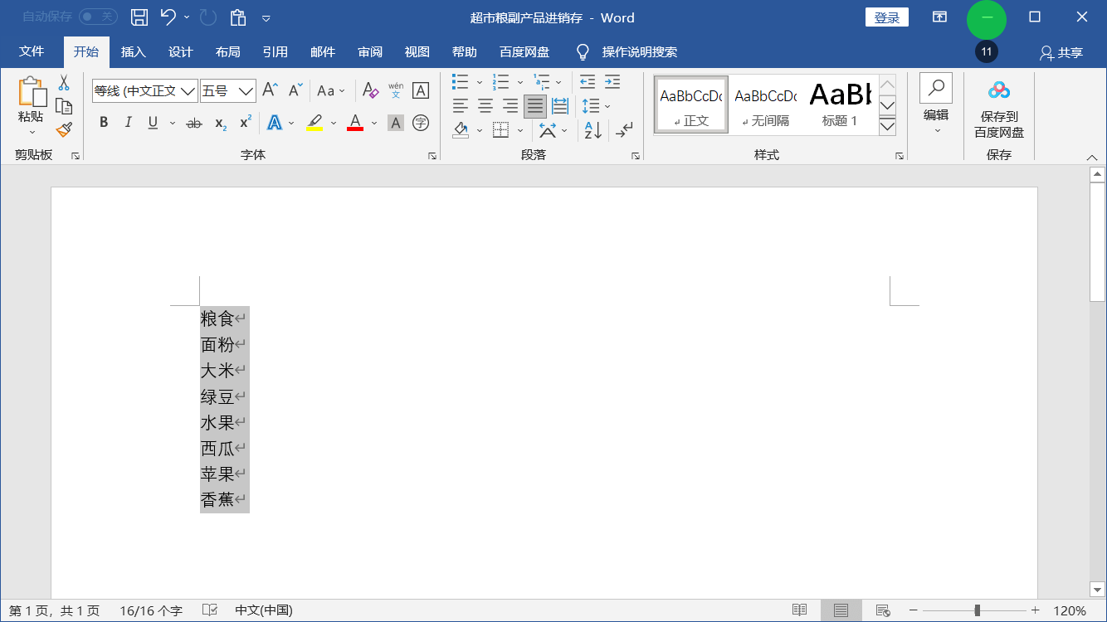Toggle Italic formatting
1107x622 pixels.
(129, 123)
